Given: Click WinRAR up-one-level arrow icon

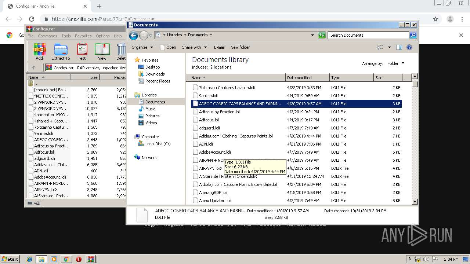Looking at the screenshot, I should [x=34, y=67].
